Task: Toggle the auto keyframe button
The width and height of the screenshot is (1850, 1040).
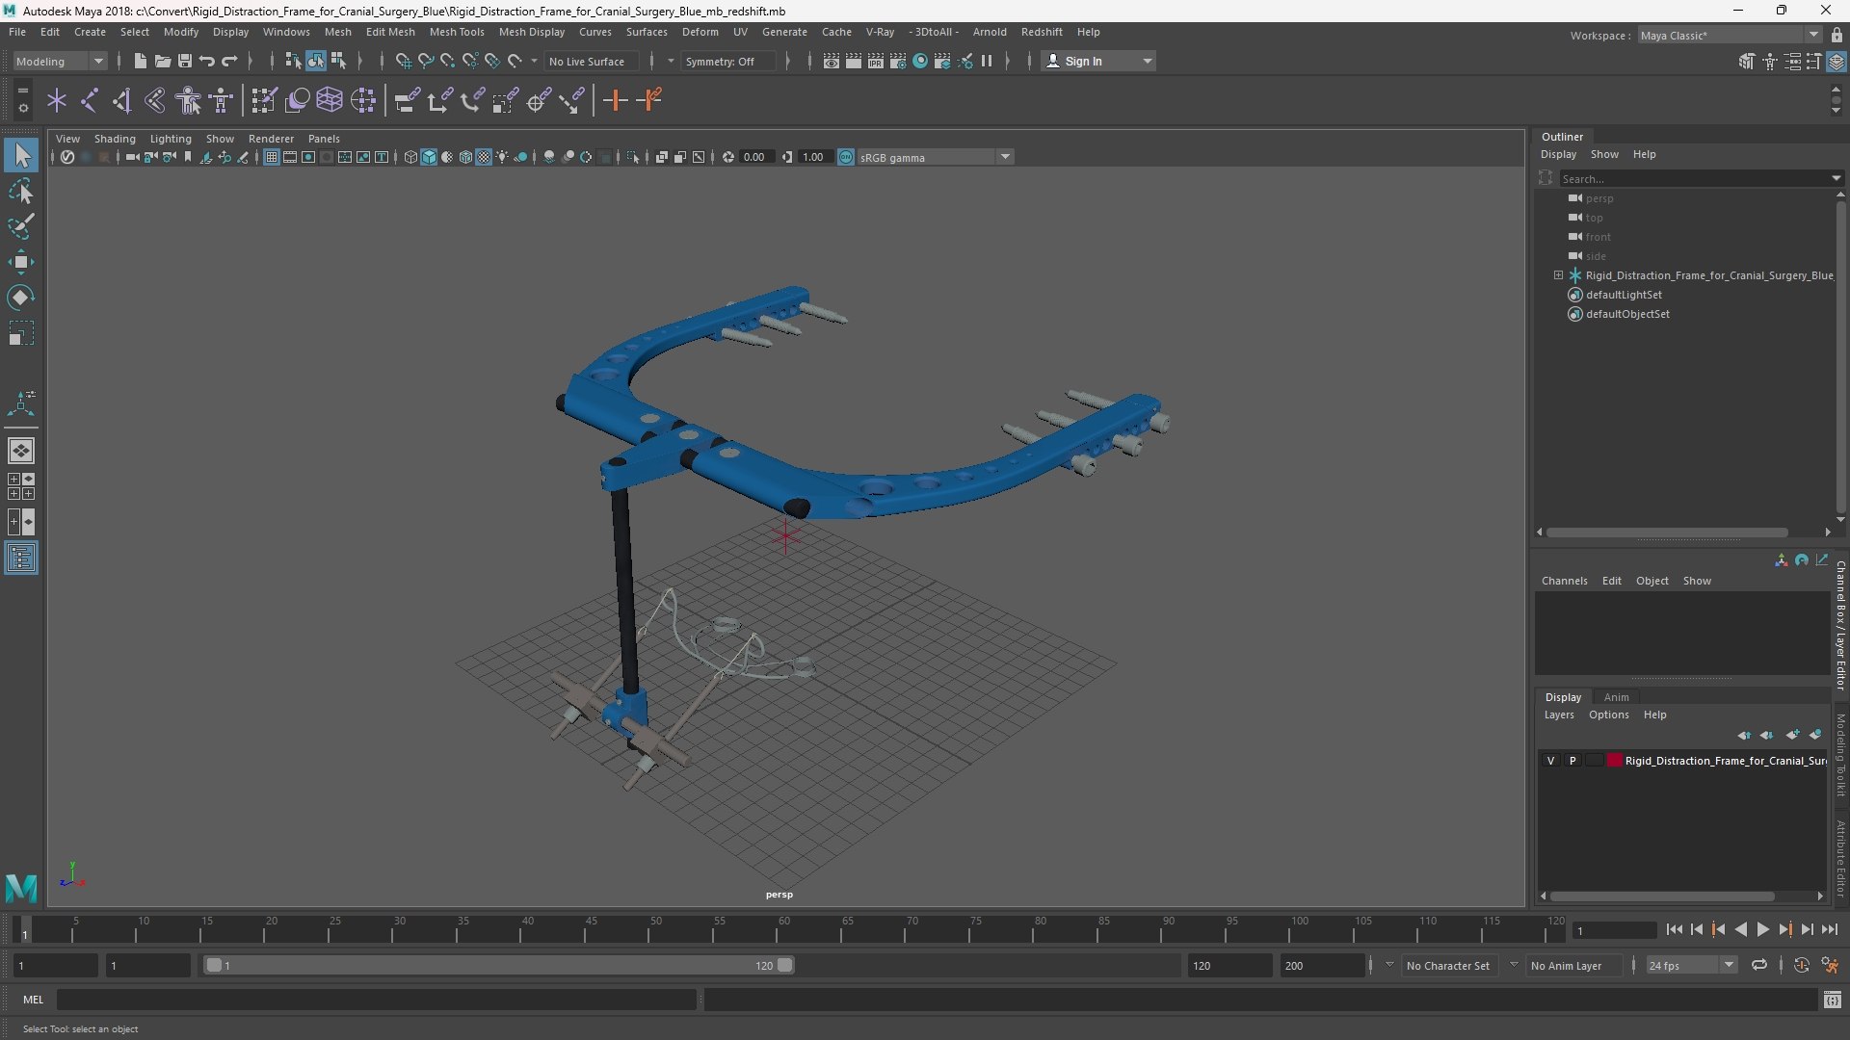Action: click(1801, 965)
